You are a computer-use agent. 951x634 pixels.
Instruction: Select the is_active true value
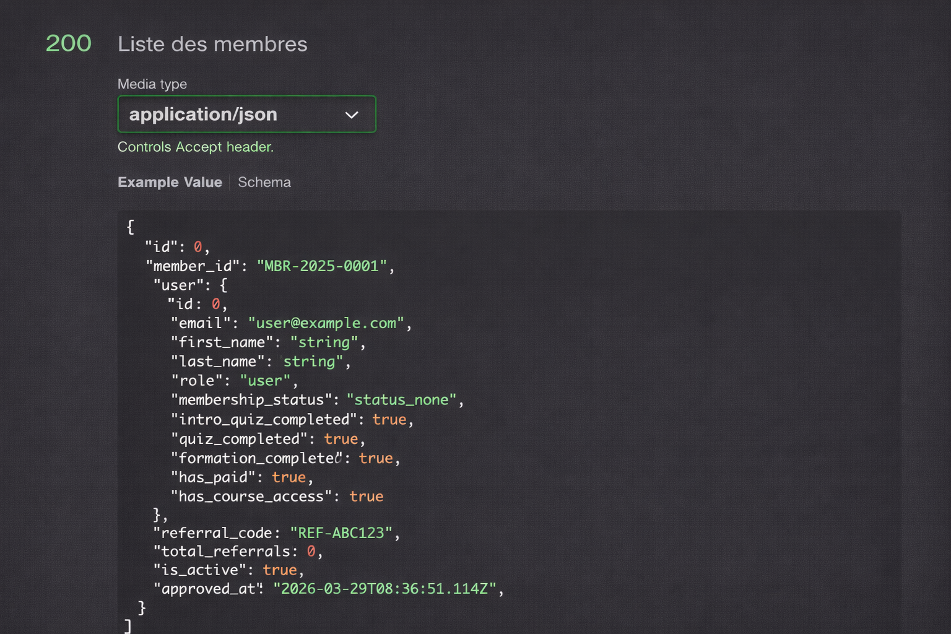(x=280, y=570)
